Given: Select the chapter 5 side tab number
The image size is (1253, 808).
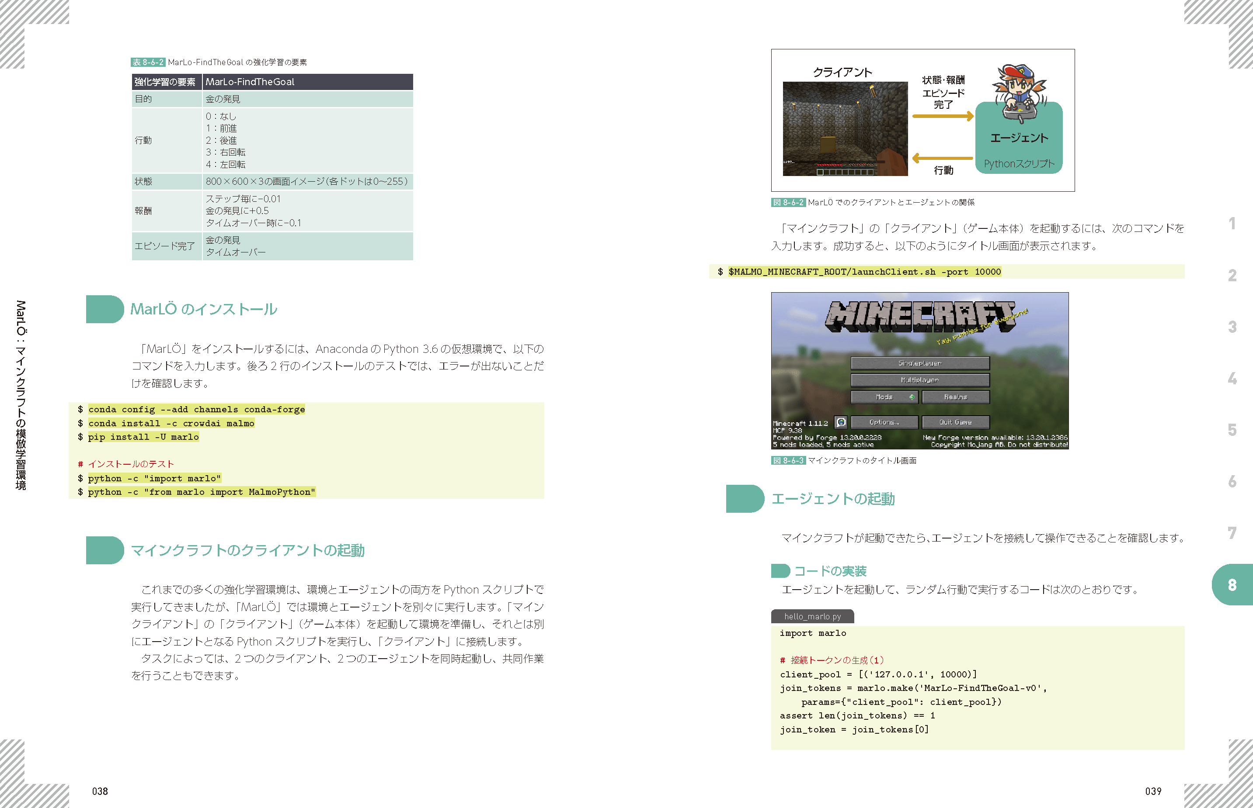Looking at the screenshot, I should tap(1232, 430).
